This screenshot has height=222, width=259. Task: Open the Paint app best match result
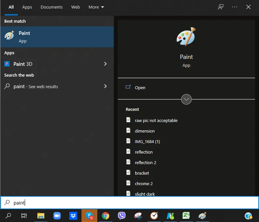pos(57,37)
